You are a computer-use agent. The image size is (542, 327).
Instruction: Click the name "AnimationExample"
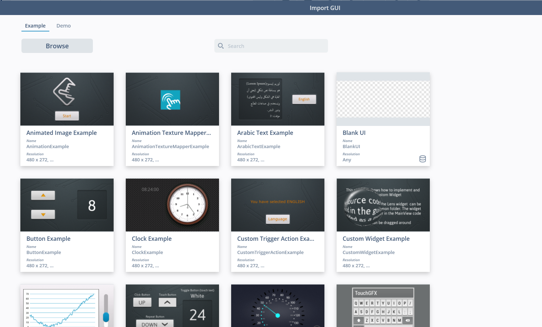coord(48,146)
